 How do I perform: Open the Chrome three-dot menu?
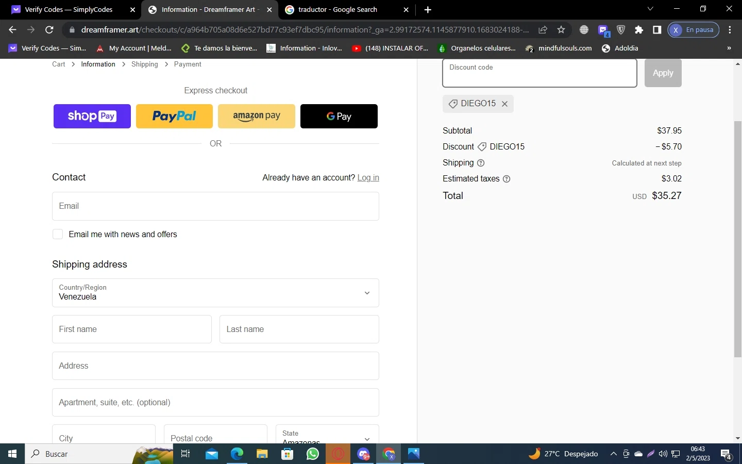730,30
